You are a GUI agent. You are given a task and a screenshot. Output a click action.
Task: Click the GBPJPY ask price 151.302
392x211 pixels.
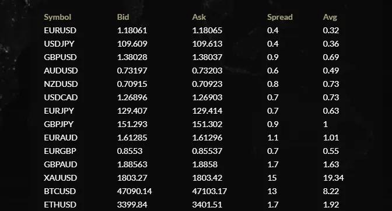(207, 124)
